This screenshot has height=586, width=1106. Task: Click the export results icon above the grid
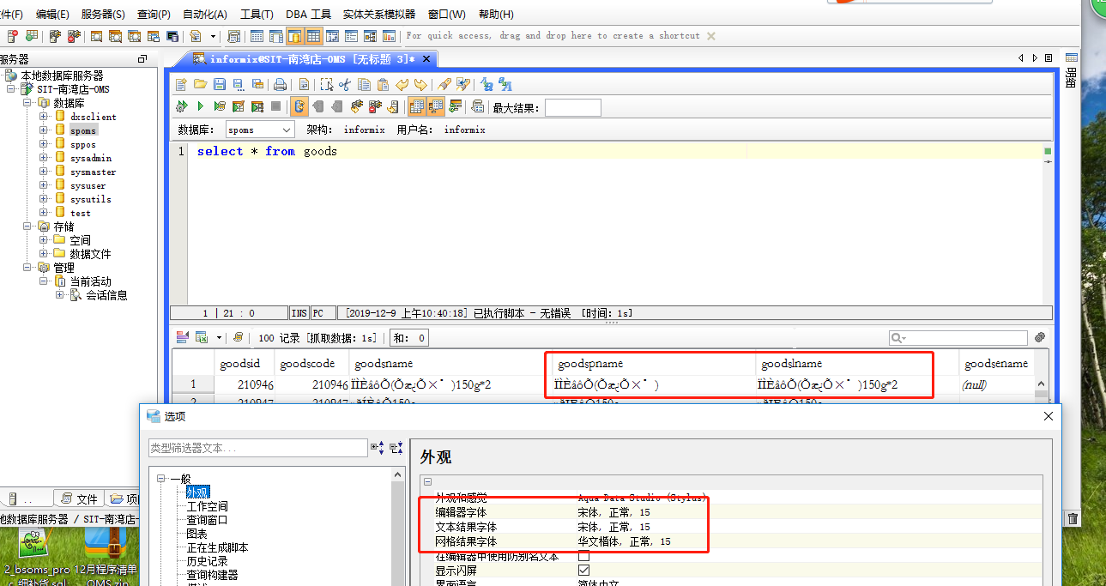202,338
